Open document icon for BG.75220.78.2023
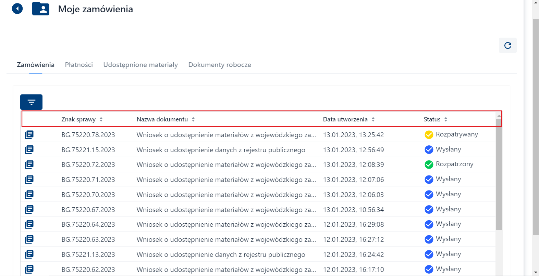 pyautogui.click(x=29, y=135)
